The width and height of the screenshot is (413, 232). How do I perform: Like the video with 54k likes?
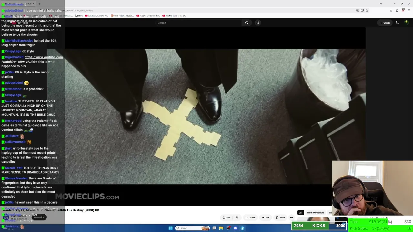pyautogui.click(x=226, y=217)
